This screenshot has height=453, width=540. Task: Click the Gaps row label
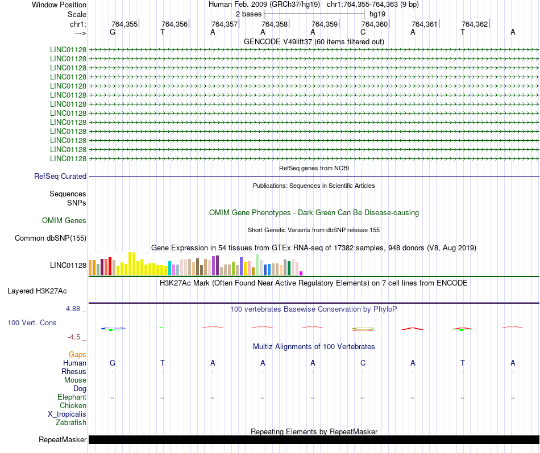[77, 354]
